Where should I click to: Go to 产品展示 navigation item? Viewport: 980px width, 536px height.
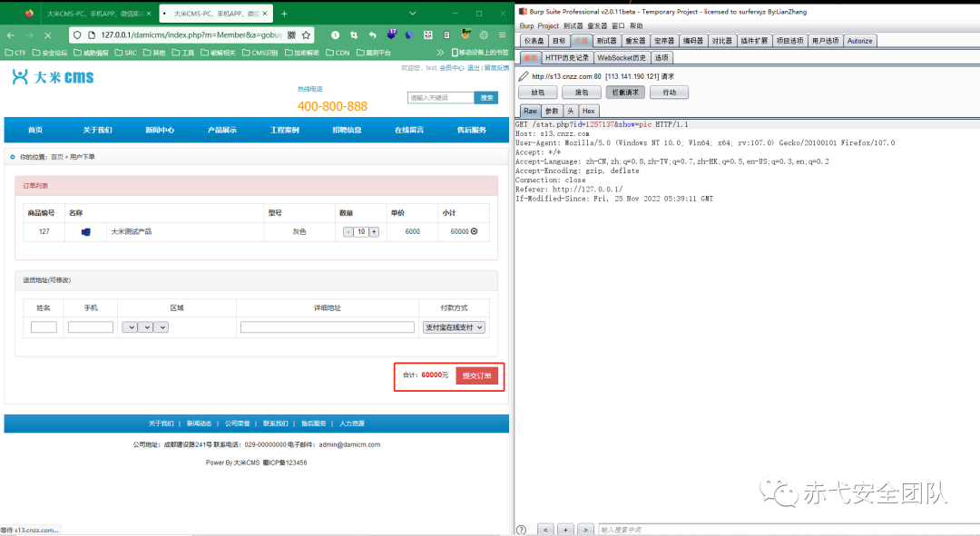[222, 130]
